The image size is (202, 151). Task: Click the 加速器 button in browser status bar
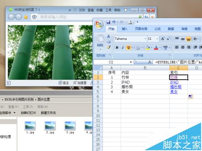[x=80, y=83]
